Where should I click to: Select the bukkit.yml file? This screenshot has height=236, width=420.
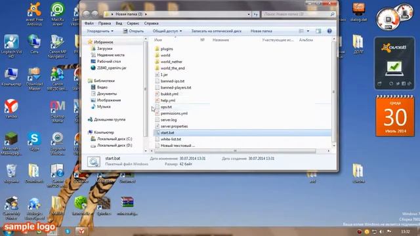click(x=169, y=94)
